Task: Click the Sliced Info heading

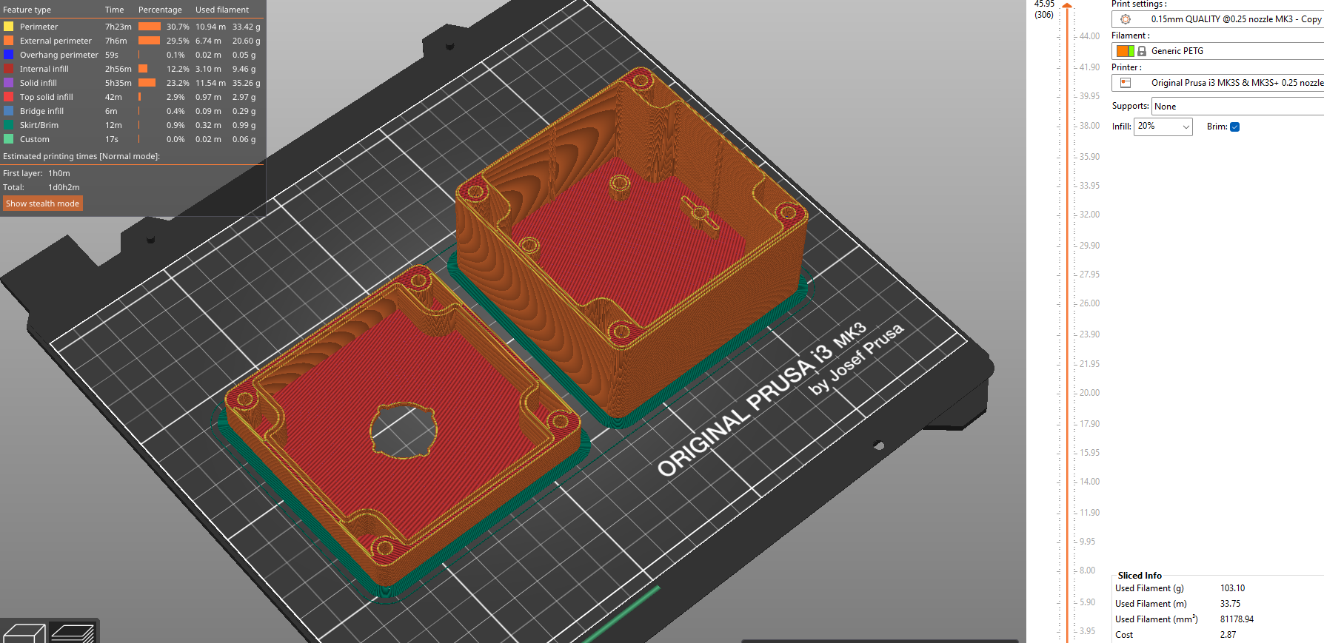Action: 1140,575
